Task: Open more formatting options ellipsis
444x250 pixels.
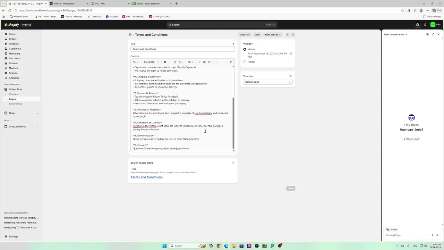Action: pyautogui.click(x=216, y=62)
